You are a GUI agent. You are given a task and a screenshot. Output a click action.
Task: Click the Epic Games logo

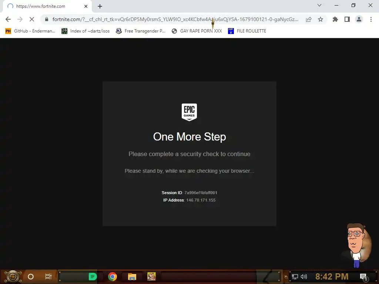tap(189, 112)
